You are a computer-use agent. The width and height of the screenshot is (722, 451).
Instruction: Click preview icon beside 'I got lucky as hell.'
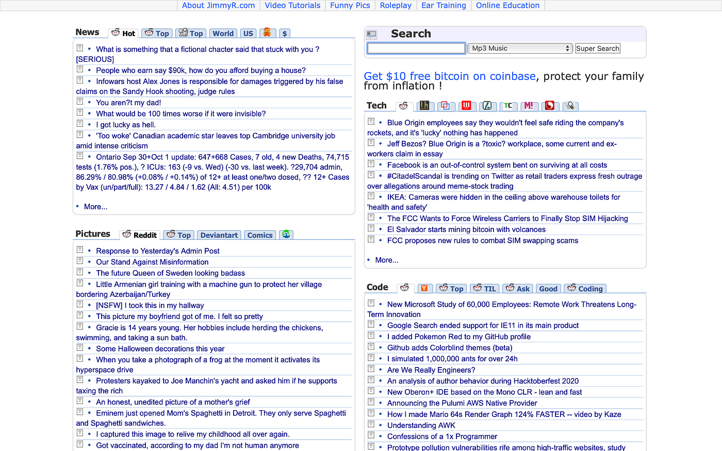pos(80,123)
